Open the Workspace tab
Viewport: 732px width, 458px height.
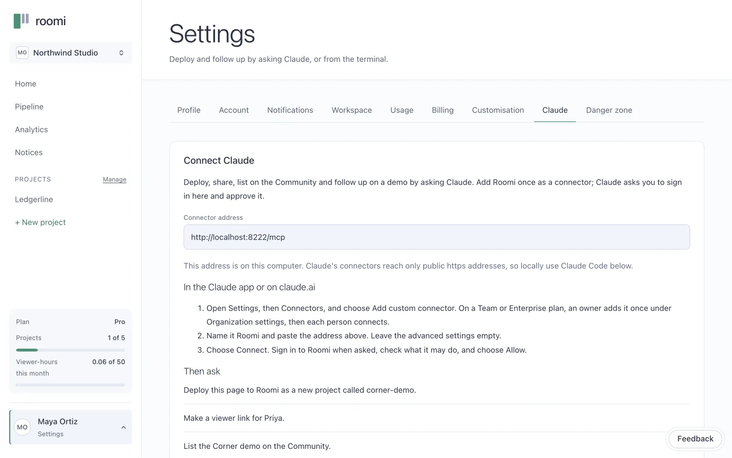[352, 110]
